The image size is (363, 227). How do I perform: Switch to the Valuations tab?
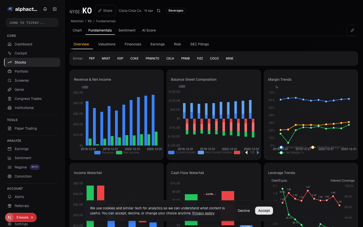coord(107,44)
